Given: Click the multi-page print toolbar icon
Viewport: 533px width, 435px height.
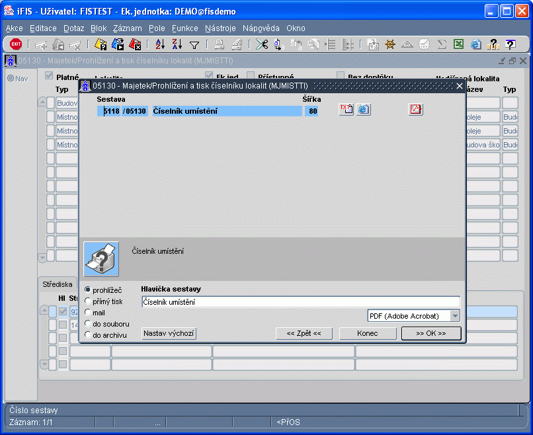Looking at the screenshot, I should coord(237,44).
